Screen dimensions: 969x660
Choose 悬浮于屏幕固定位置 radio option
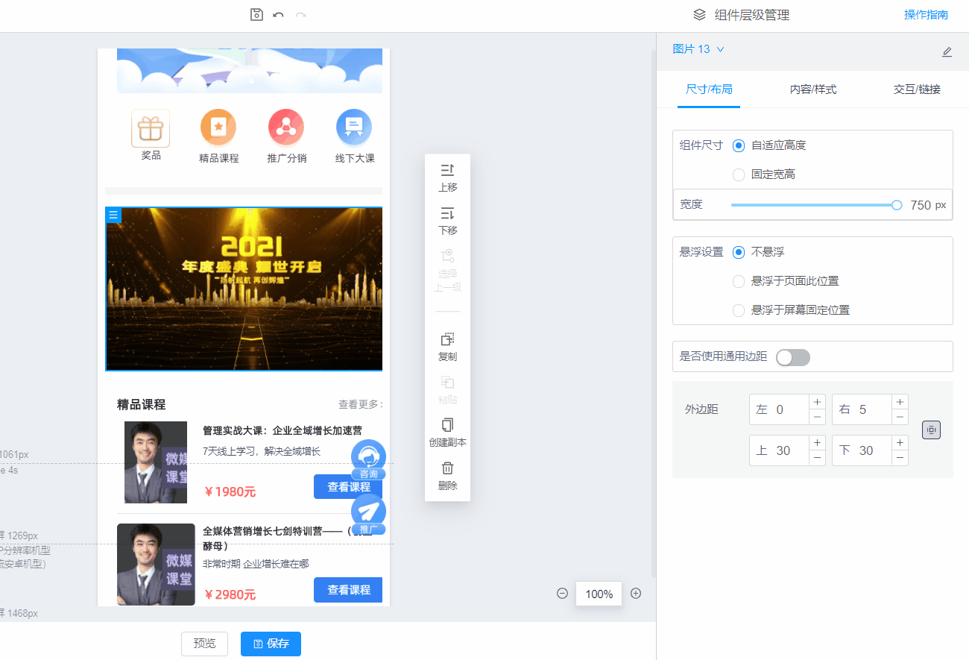coord(739,310)
